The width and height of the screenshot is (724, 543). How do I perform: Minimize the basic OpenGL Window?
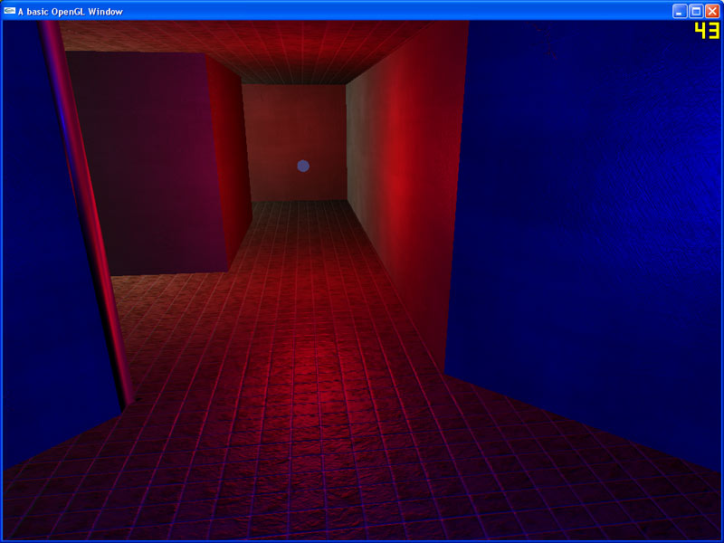point(680,11)
